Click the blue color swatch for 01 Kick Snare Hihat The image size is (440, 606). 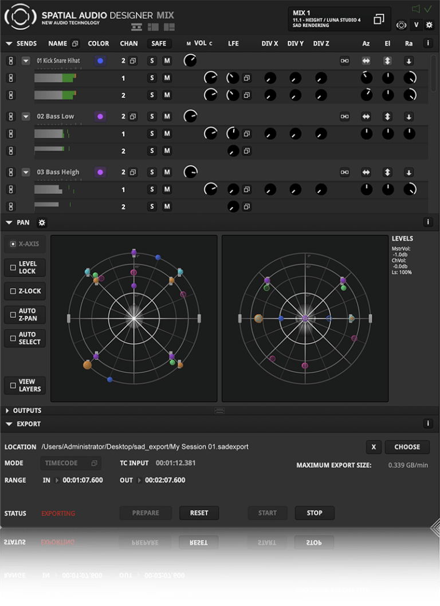pos(100,61)
